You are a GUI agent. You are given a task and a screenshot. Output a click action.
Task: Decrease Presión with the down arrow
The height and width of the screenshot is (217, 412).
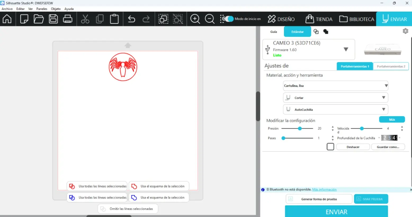(333, 130)
